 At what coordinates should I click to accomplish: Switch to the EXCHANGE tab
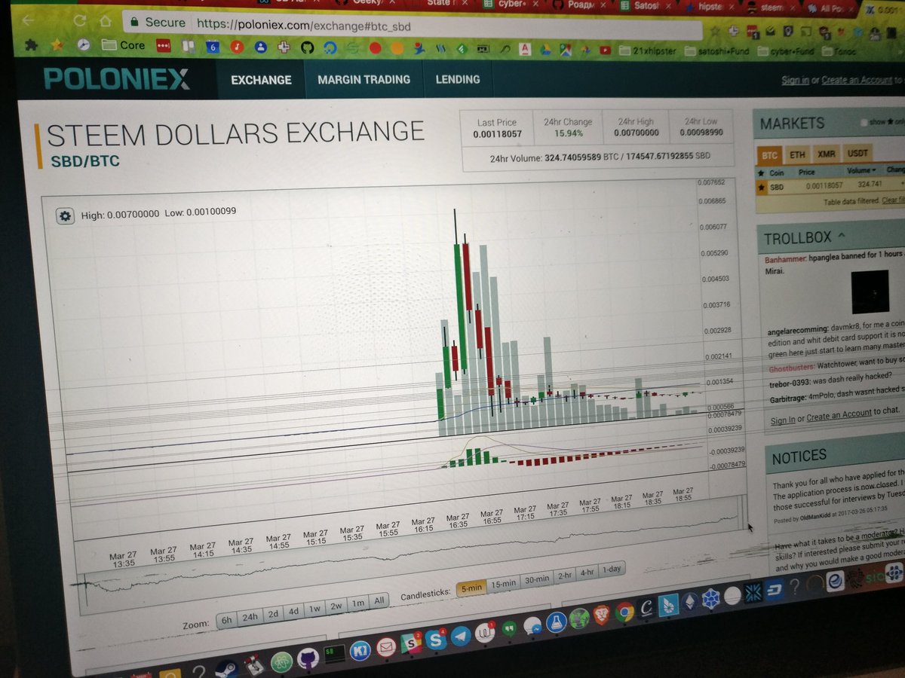coord(261,80)
